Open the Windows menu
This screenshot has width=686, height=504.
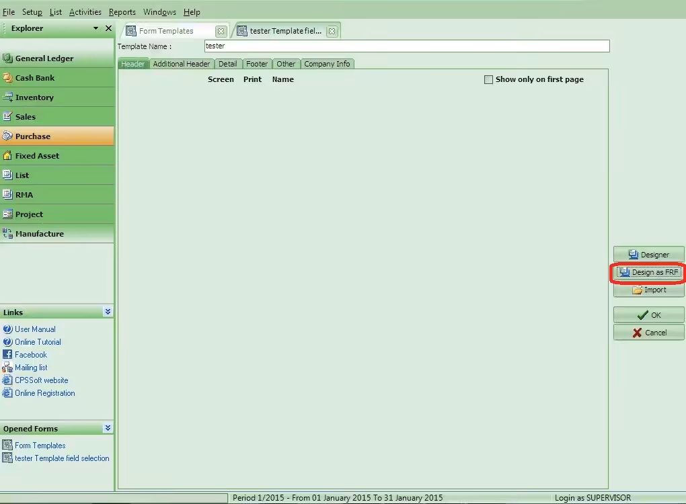coord(159,12)
